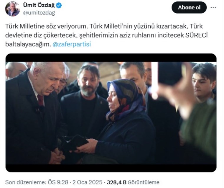Viewport: 224px width, 188px height.
Task: Play the embedded video
Action: click(x=111, y=113)
